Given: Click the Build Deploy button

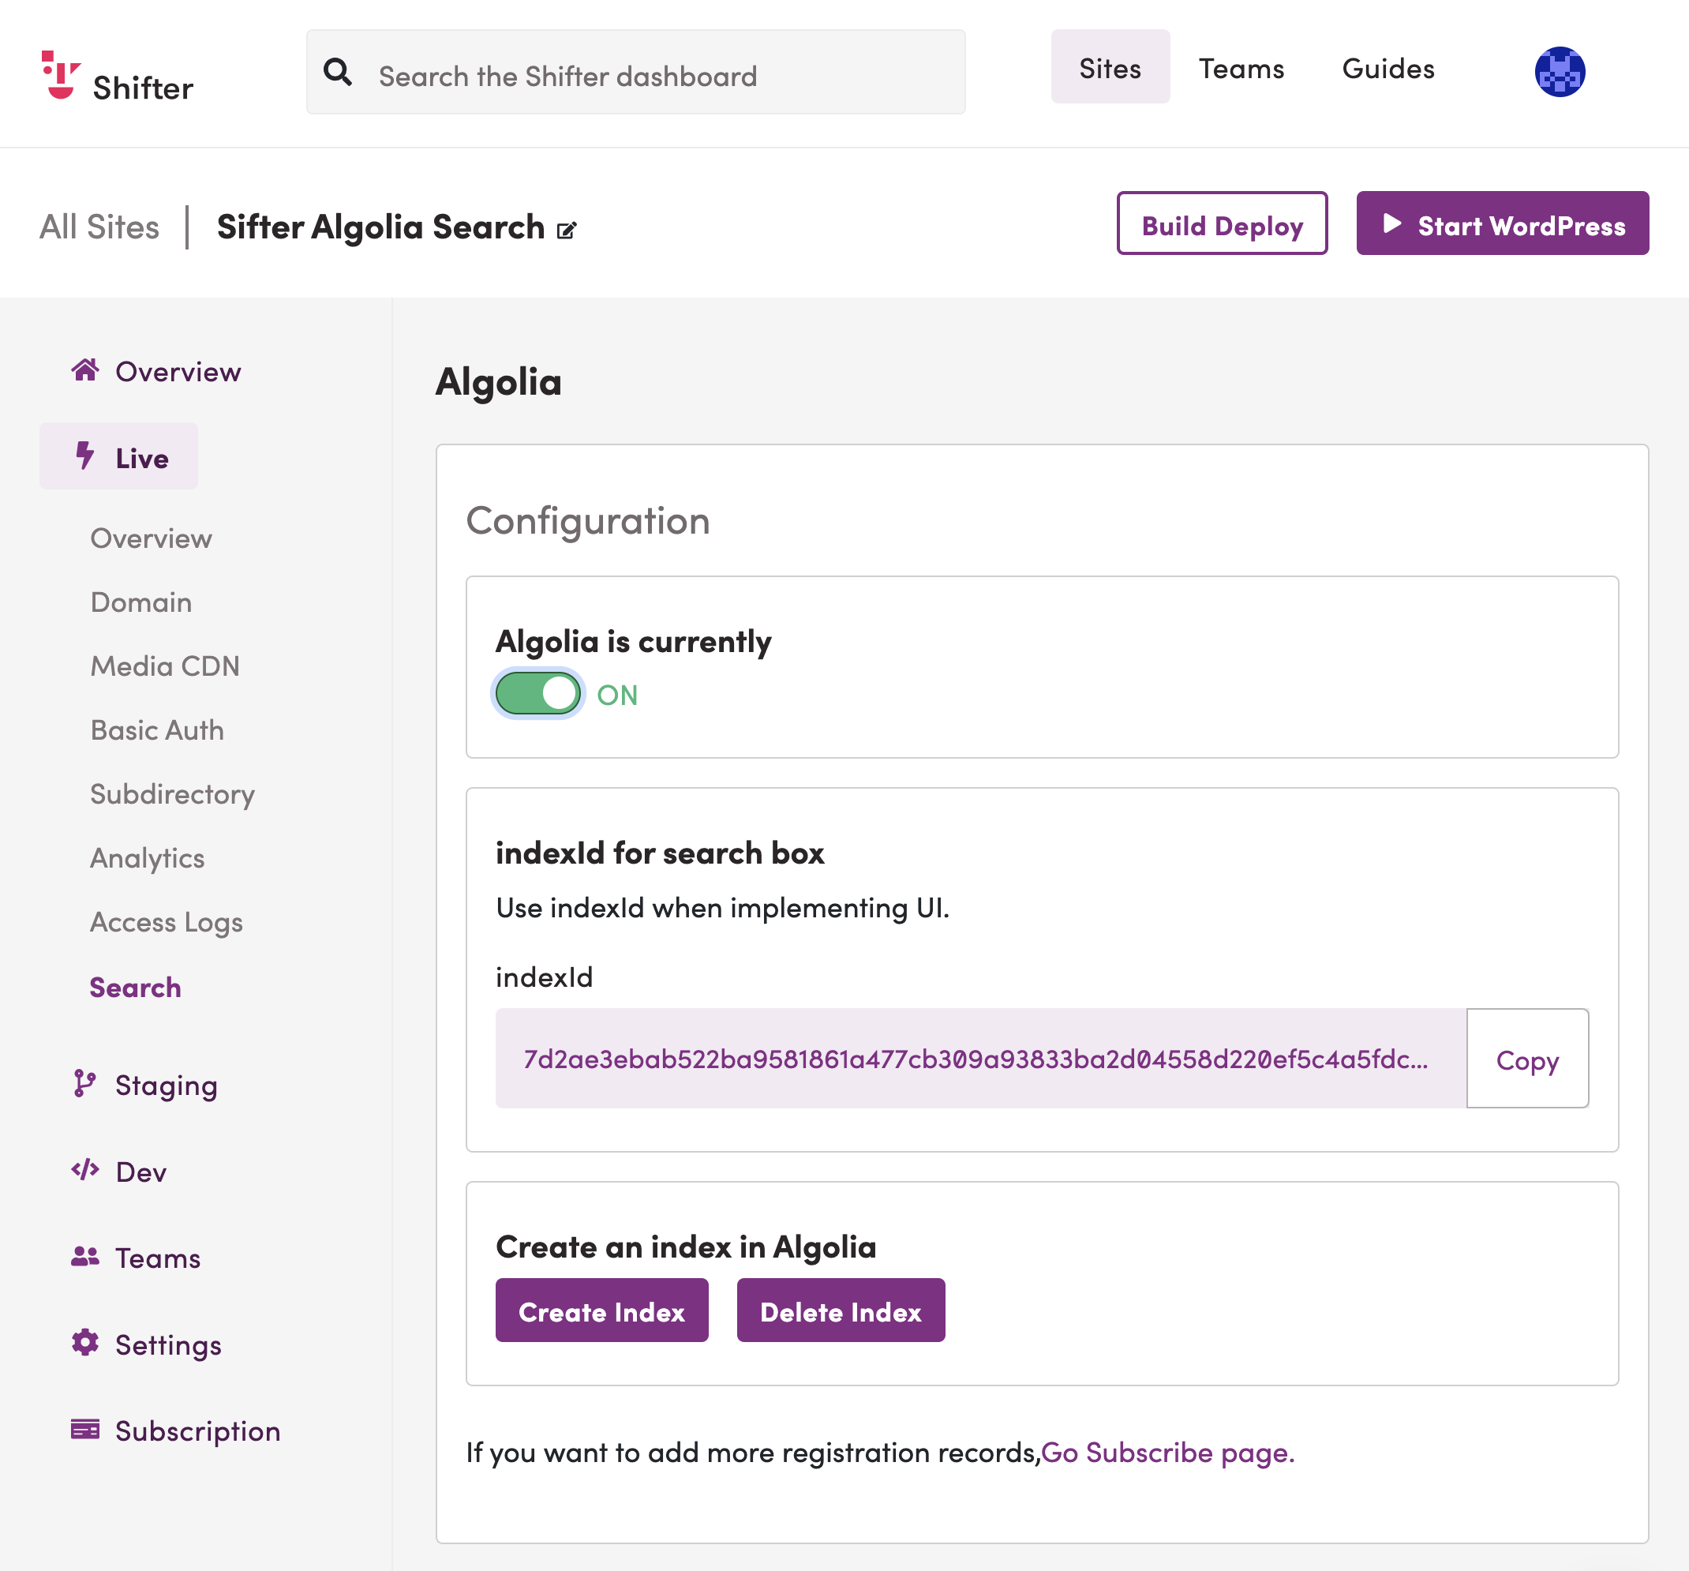Looking at the screenshot, I should click(1222, 223).
